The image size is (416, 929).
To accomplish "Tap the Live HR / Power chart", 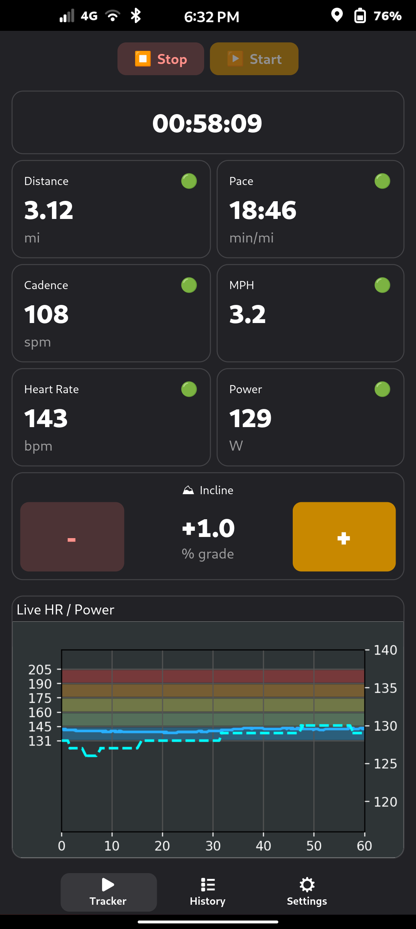I will click(x=208, y=739).
